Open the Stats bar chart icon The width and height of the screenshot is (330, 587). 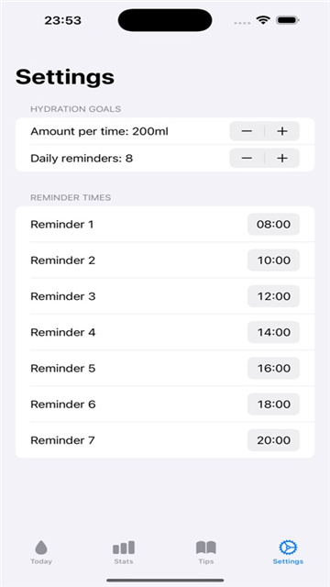pos(124,548)
